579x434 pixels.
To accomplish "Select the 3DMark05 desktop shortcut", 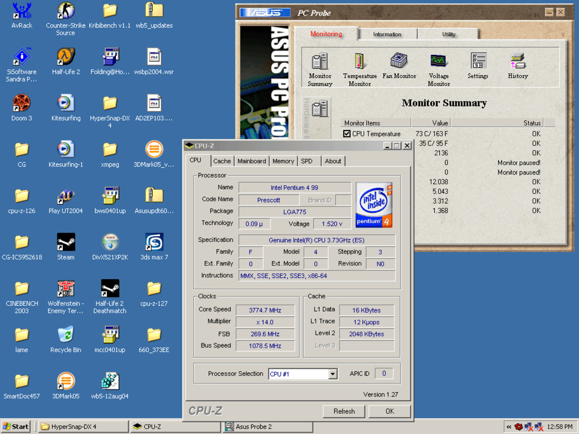I will point(66,386).
